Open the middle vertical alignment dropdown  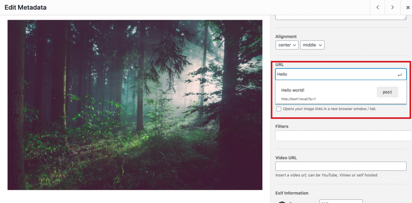tap(312, 45)
